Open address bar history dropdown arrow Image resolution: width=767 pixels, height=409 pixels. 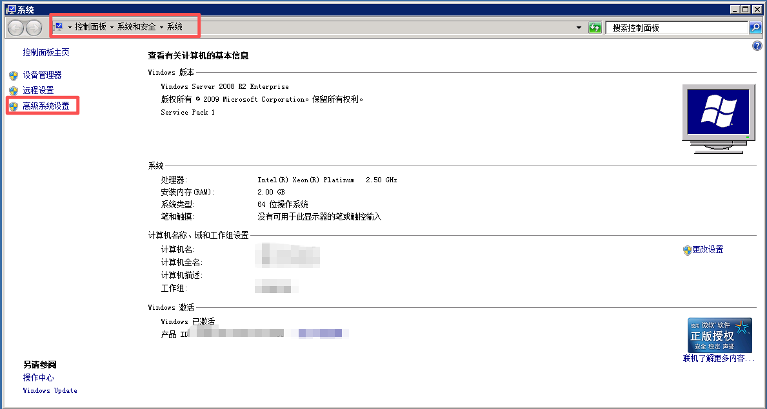pos(579,28)
